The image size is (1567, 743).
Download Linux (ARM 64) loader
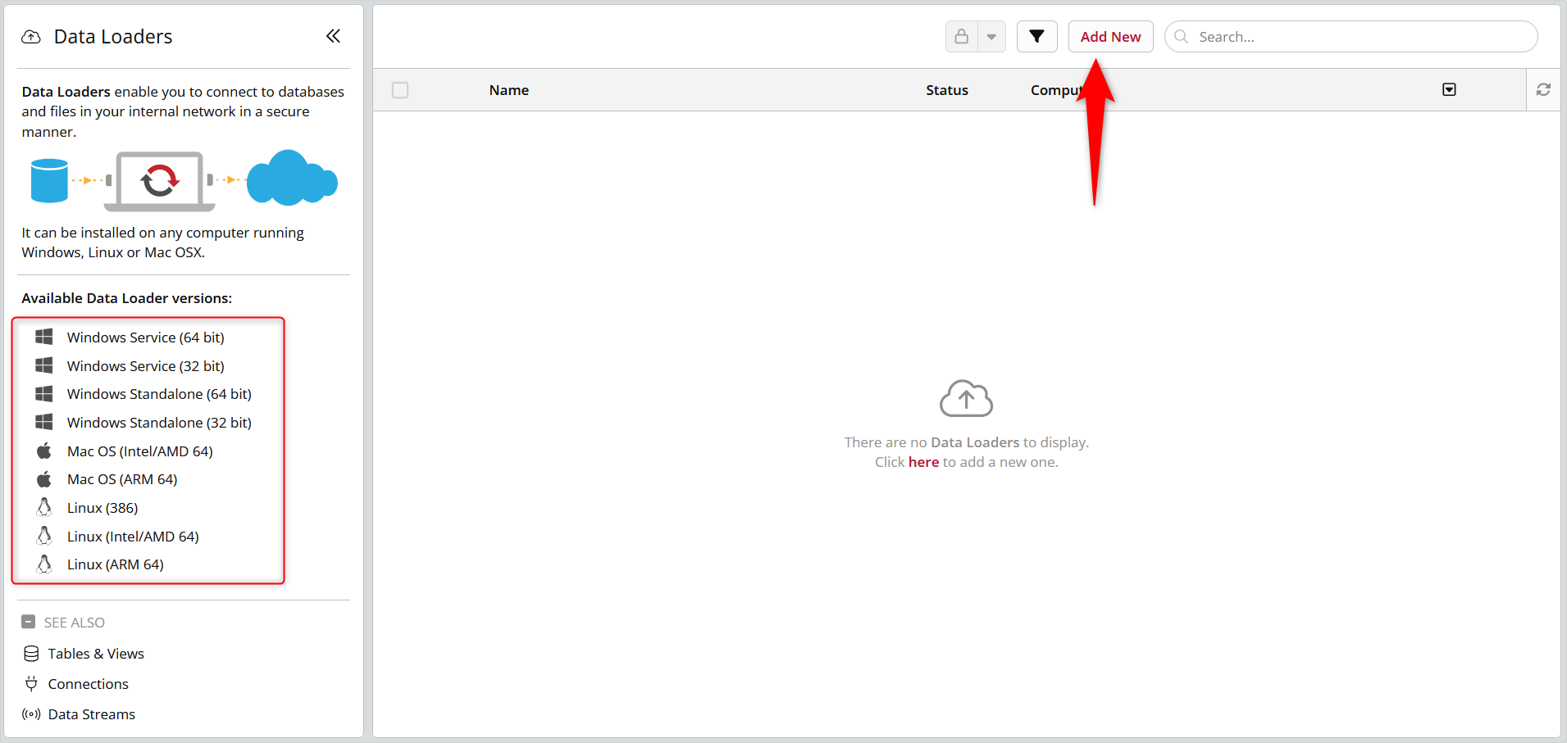116,564
